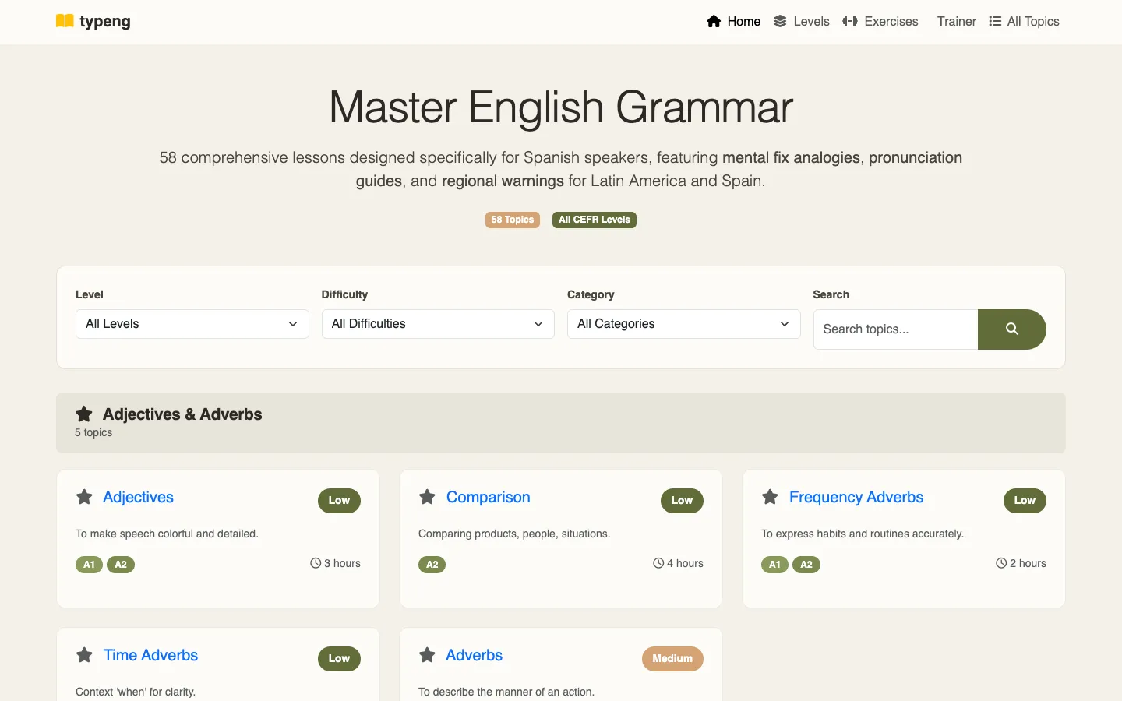Click star icon beside Adjectives & Adverbs heading
Screen dimensions: 1122x701
[x=84, y=414]
